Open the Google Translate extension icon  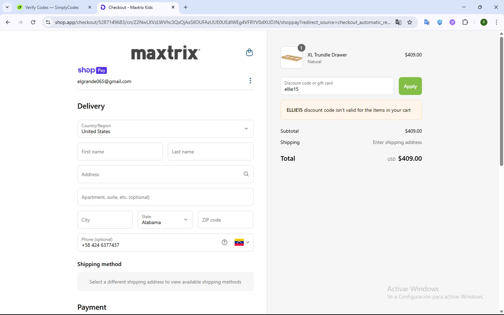427,22
